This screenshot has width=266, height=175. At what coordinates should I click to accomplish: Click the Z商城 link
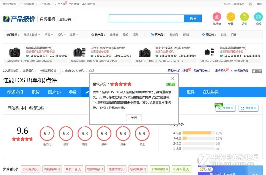186,35
